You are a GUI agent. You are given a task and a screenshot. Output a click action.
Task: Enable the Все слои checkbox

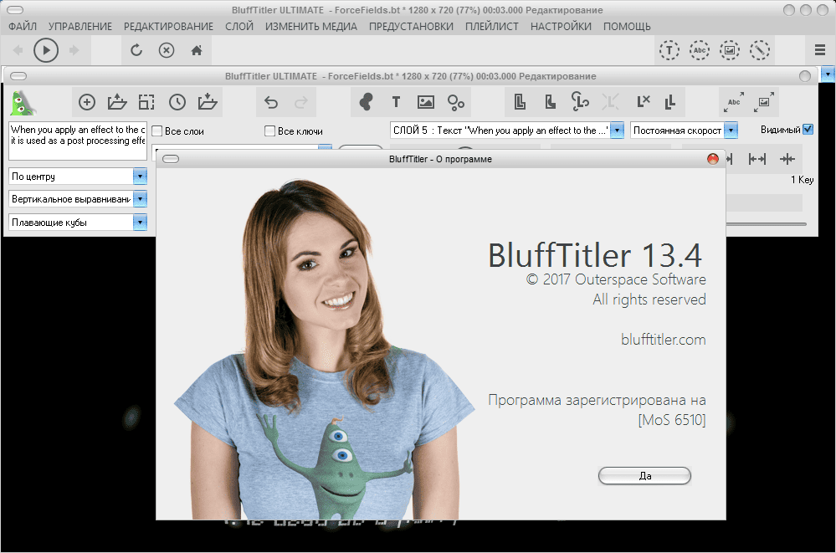pos(157,131)
